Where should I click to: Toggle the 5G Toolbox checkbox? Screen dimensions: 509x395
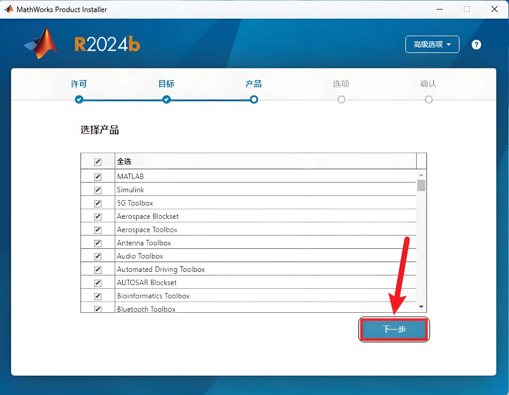[x=98, y=204]
